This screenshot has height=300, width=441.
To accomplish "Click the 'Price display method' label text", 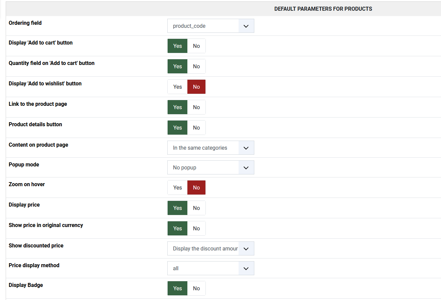I will pyautogui.click(x=34, y=265).
